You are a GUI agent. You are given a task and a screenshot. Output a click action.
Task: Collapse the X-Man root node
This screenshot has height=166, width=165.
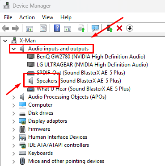pyautogui.click(x=5, y=41)
